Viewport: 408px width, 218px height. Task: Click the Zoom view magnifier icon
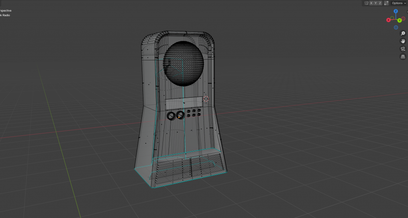click(403, 33)
